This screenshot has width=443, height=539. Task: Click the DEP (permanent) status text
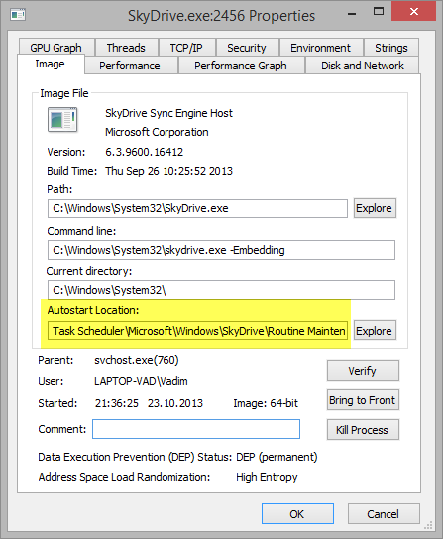[277, 457]
